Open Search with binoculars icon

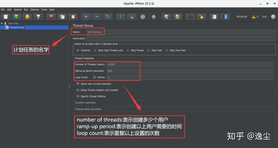click(190, 17)
